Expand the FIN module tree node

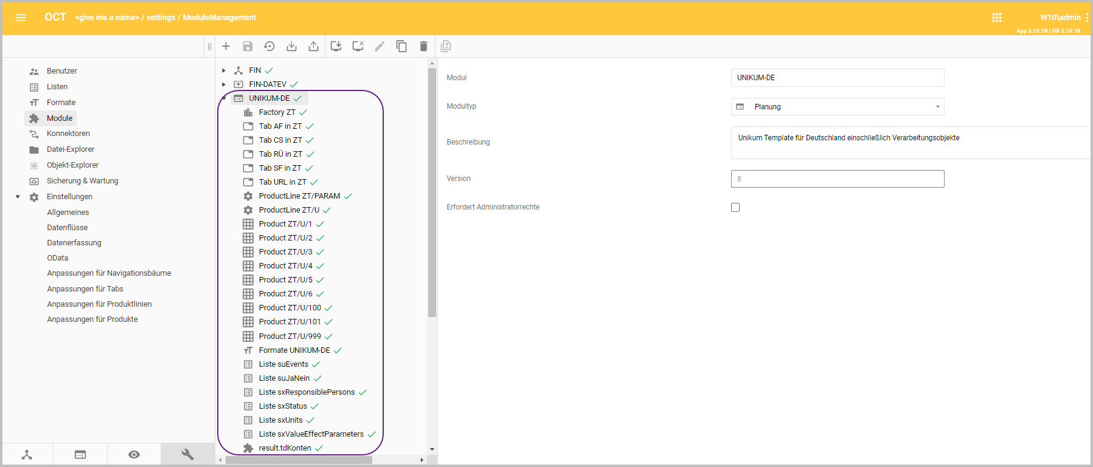tap(224, 70)
